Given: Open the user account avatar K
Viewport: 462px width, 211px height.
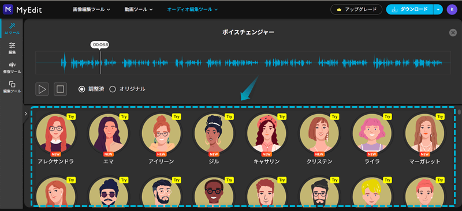Looking at the screenshot, I should (452, 9).
